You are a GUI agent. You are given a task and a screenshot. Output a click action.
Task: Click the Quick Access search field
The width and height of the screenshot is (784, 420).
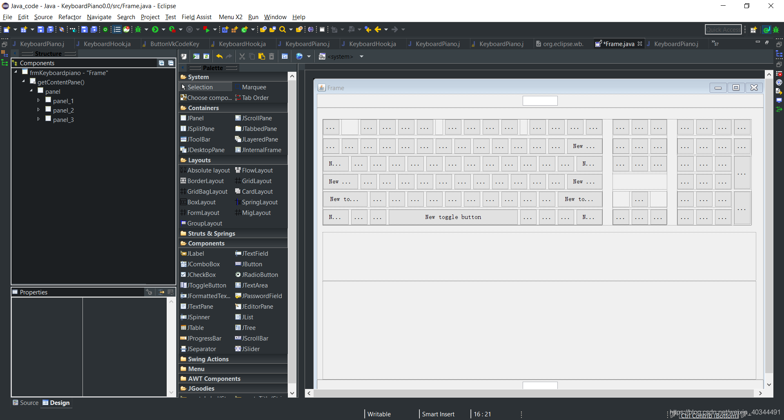[x=723, y=29]
